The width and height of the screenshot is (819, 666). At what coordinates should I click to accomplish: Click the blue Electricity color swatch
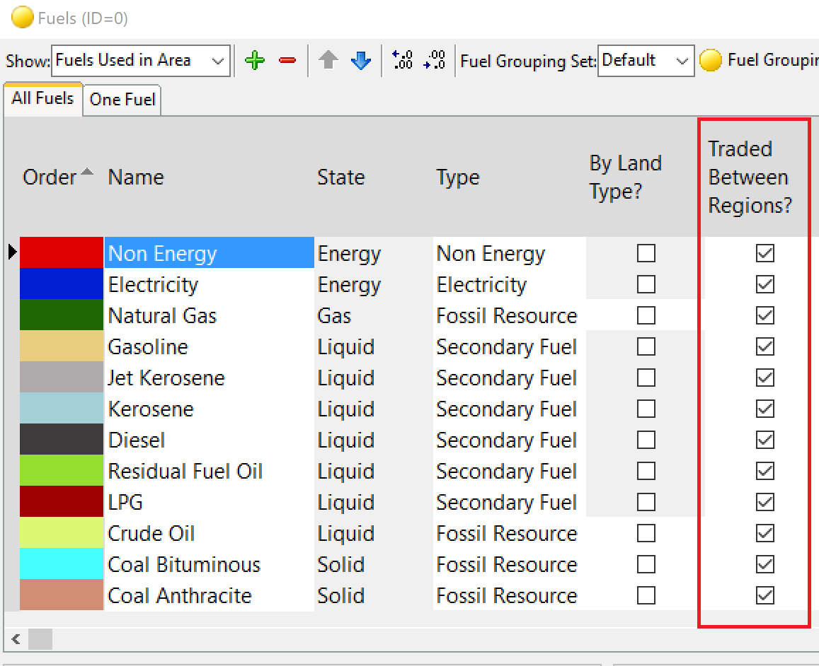point(62,284)
